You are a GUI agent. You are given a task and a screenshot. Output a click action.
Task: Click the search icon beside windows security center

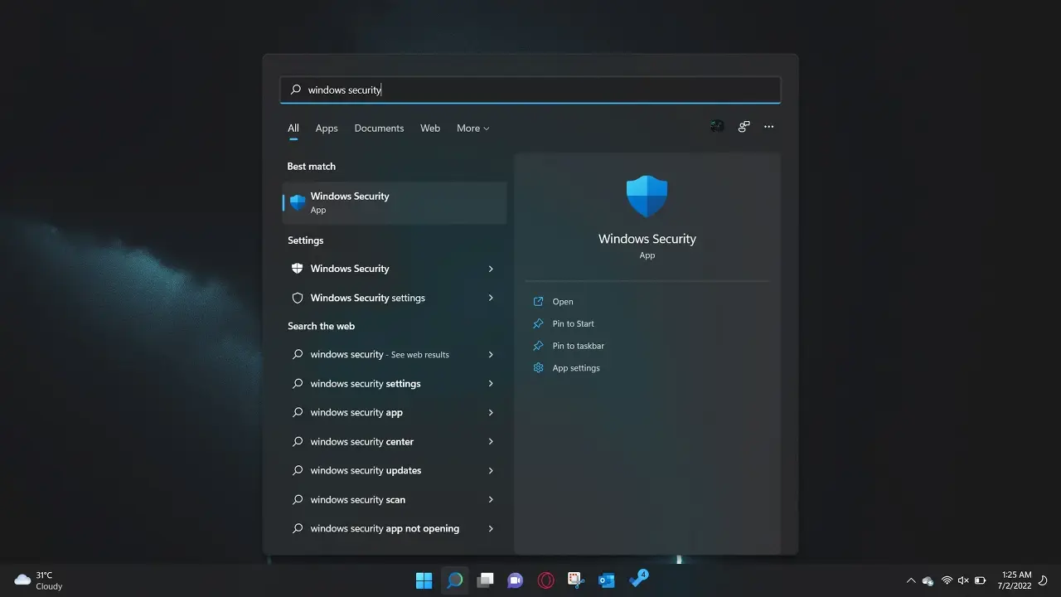(298, 442)
